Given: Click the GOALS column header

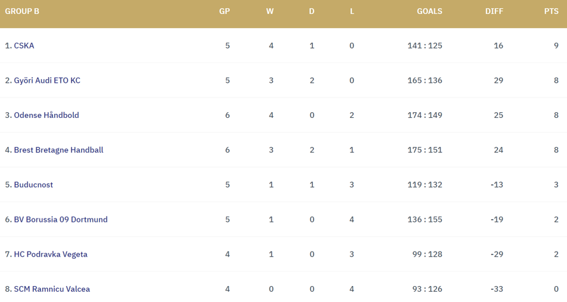Looking at the screenshot, I should 429,11.
